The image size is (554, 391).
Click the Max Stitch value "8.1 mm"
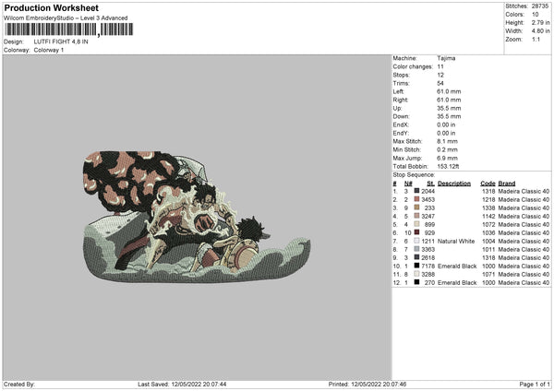click(447, 141)
